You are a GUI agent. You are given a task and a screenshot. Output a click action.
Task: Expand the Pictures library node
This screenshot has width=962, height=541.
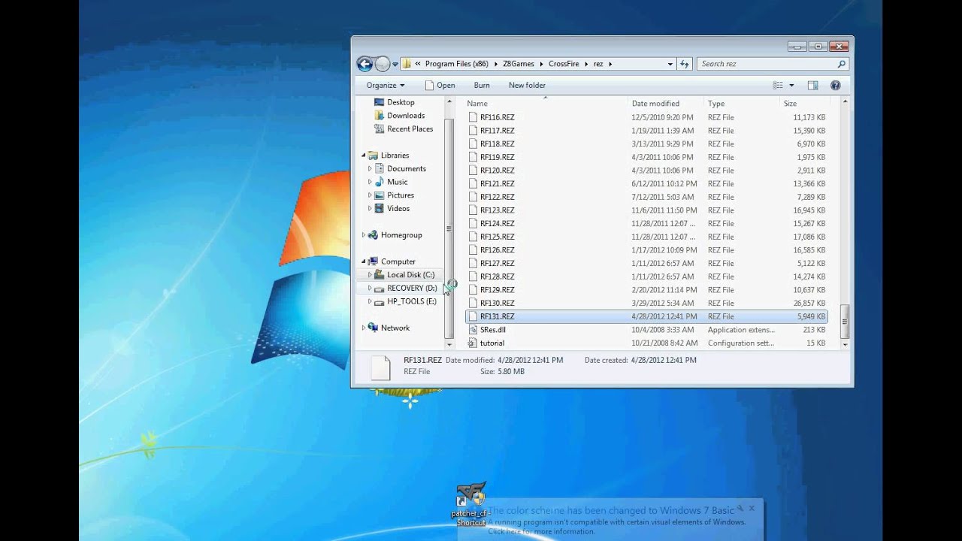pyautogui.click(x=370, y=195)
